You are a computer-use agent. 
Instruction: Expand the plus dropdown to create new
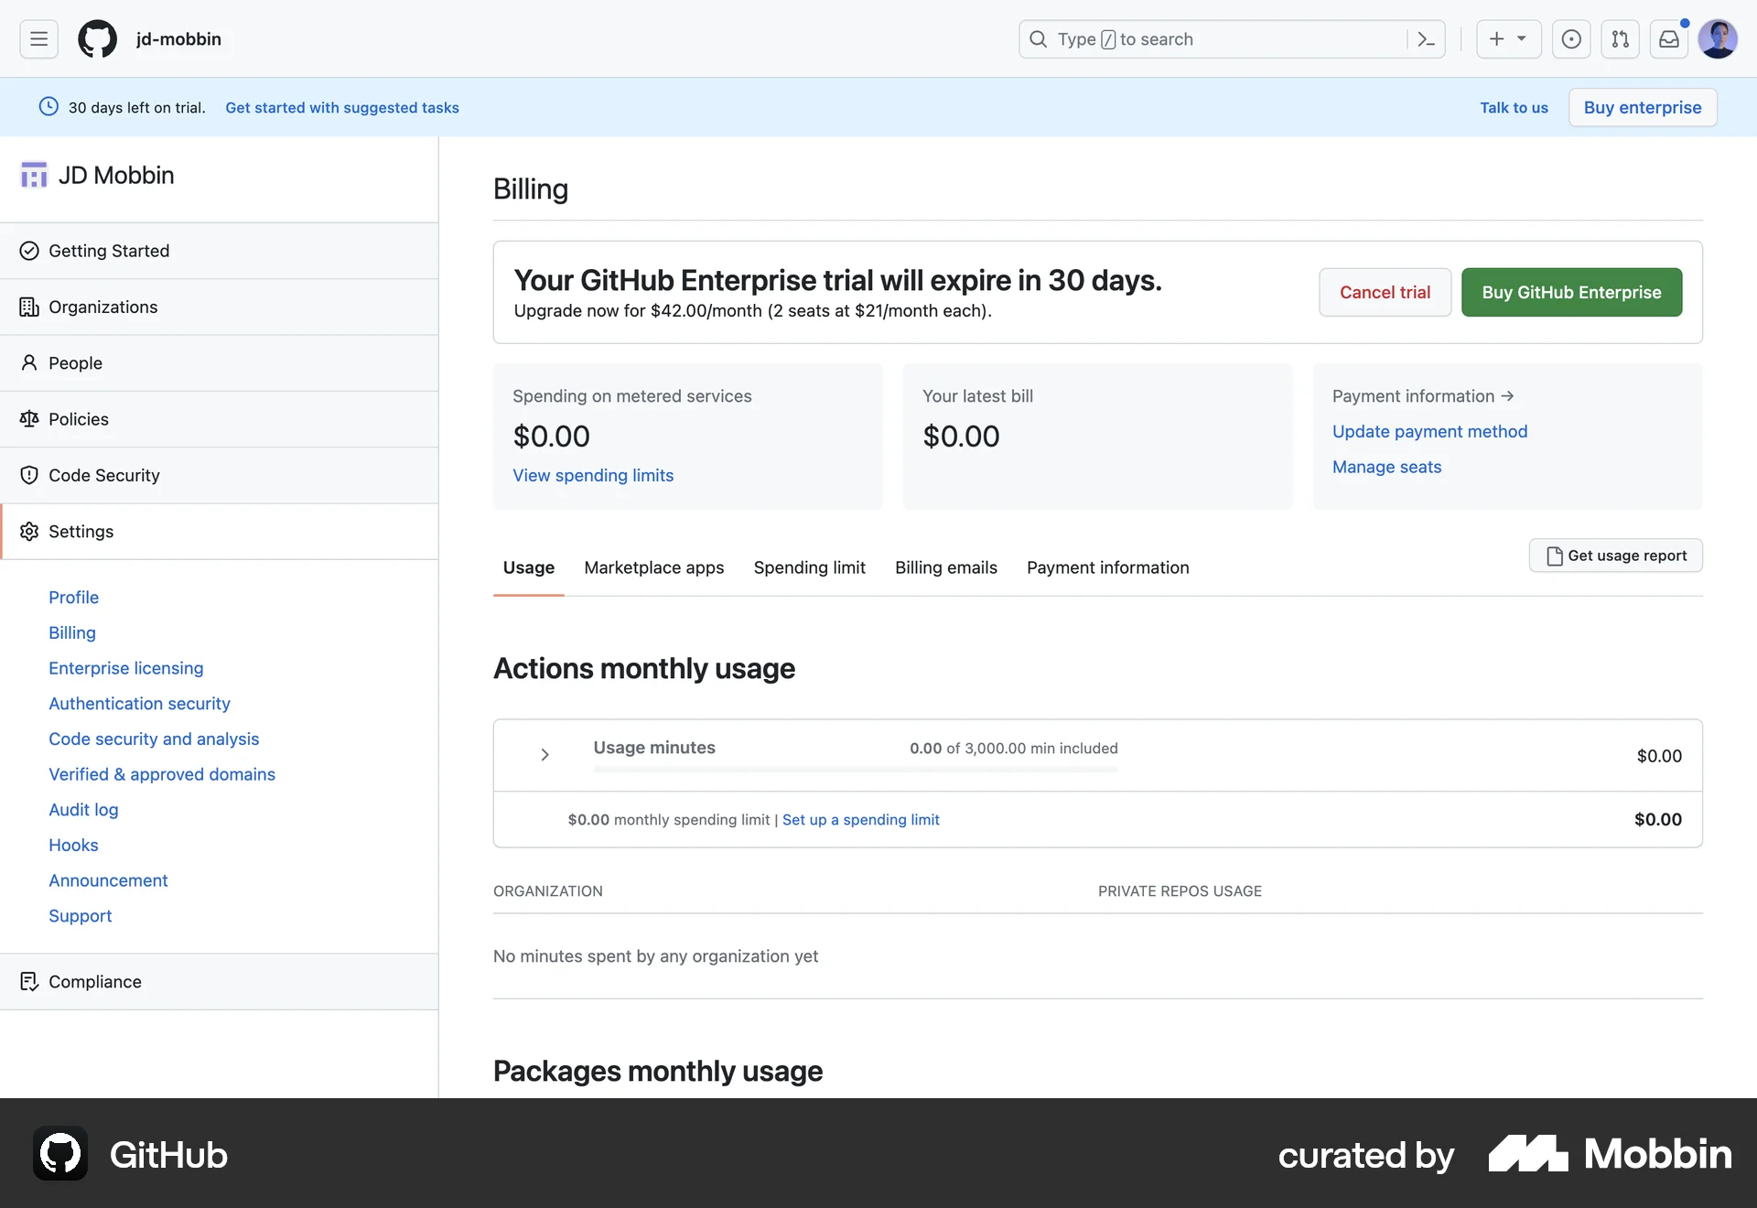coord(1508,38)
